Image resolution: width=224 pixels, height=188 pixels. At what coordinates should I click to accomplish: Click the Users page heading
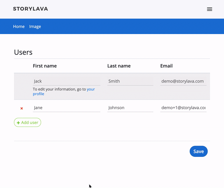pyautogui.click(x=23, y=52)
